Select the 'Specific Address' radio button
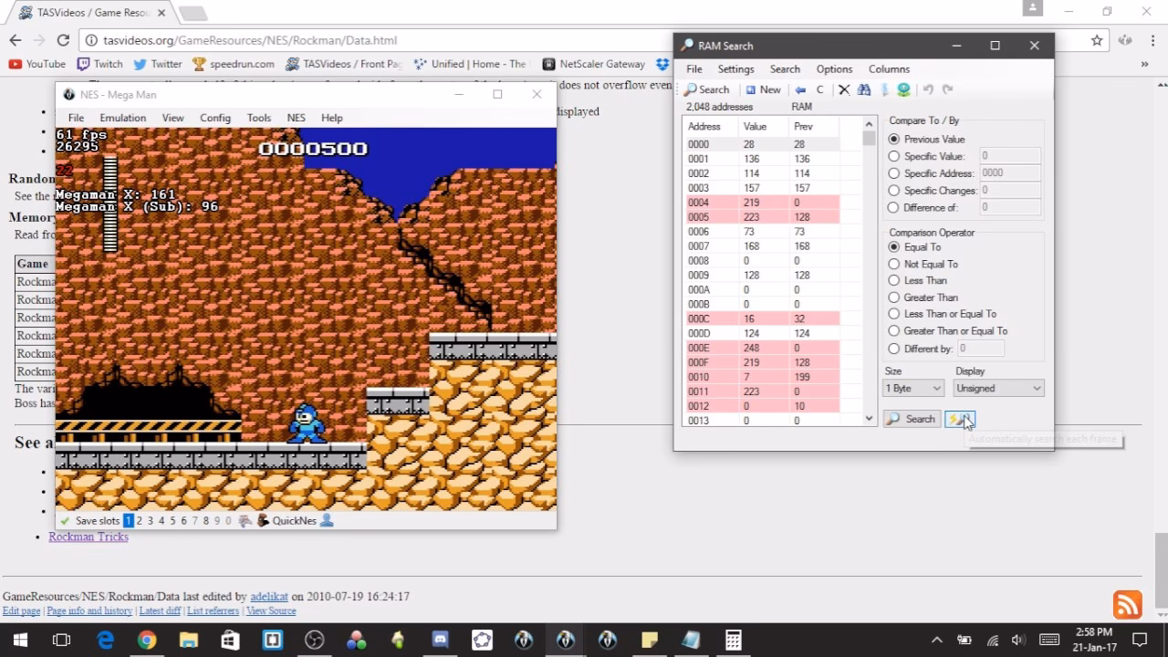The width and height of the screenshot is (1168, 657). [893, 173]
